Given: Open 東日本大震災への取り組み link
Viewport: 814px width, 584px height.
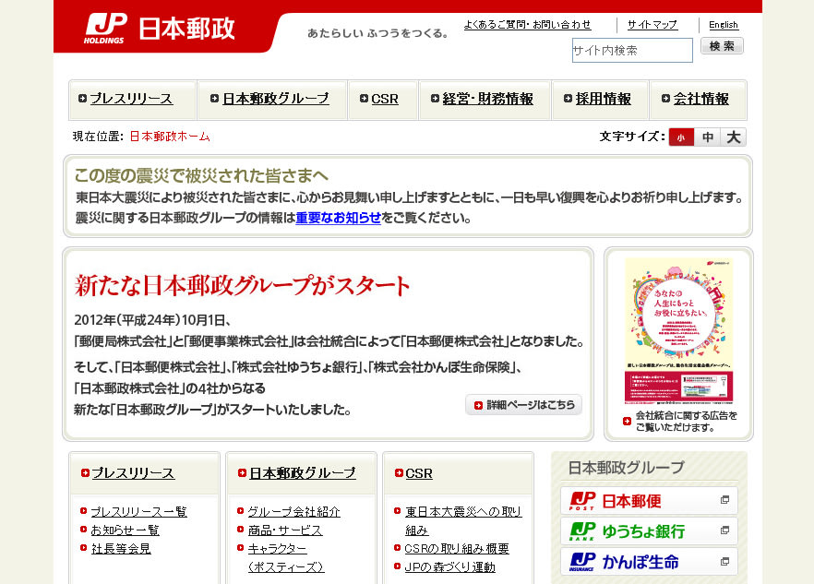Looking at the screenshot, I should (463, 521).
